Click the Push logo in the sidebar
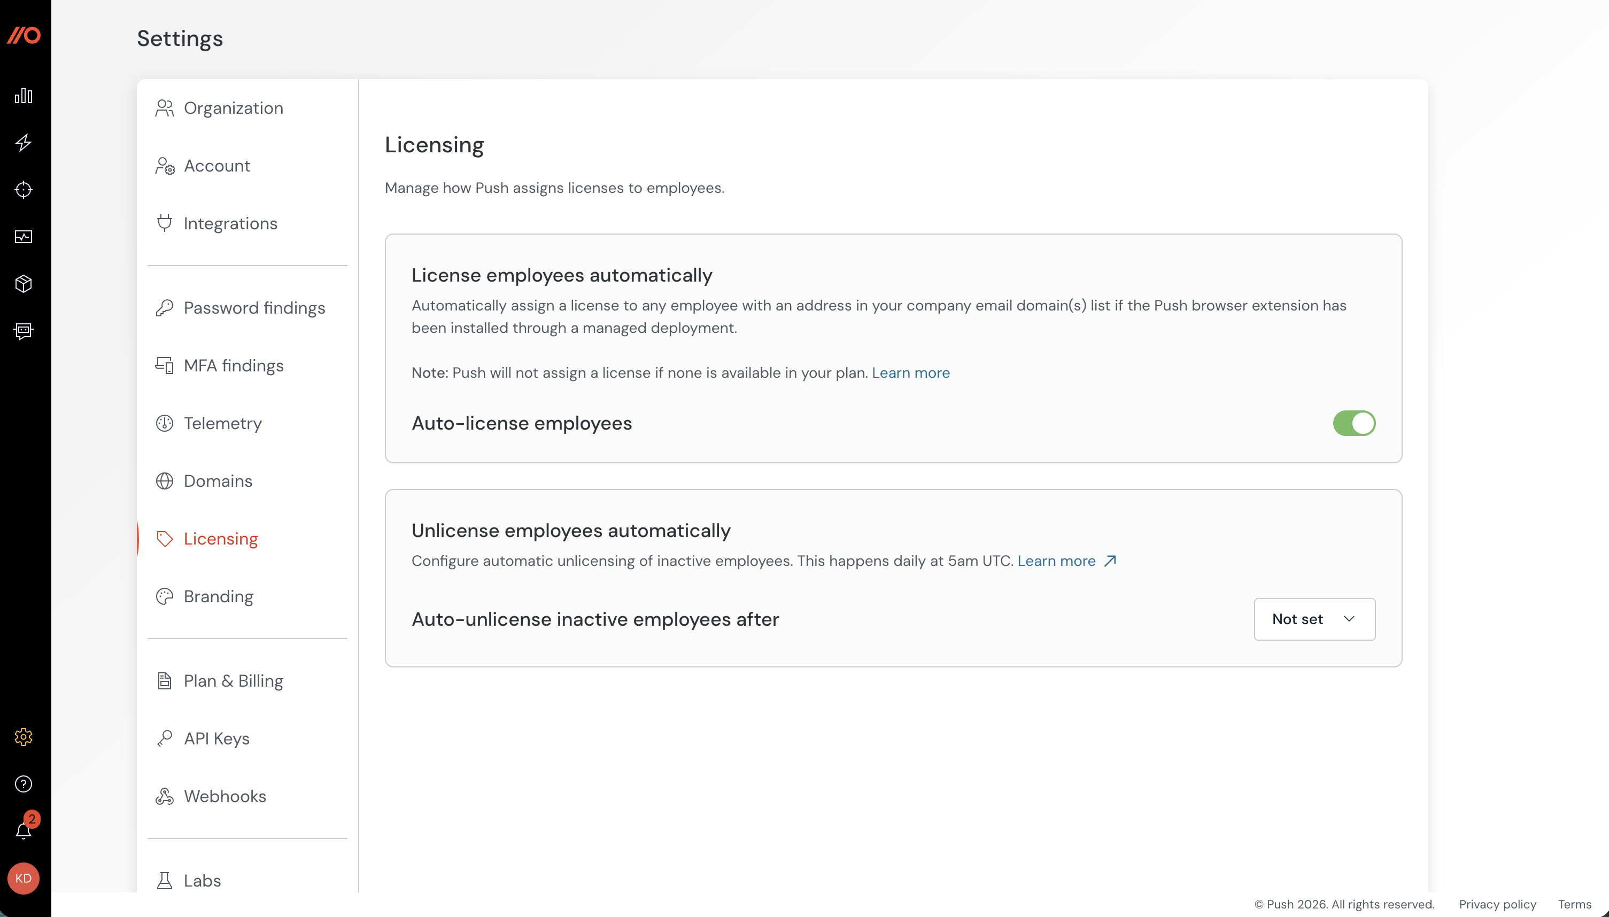Viewport: 1609px width, 917px height. coord(24,36)
